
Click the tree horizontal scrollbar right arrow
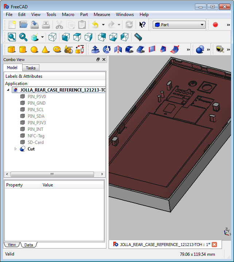tap(102, 174)
